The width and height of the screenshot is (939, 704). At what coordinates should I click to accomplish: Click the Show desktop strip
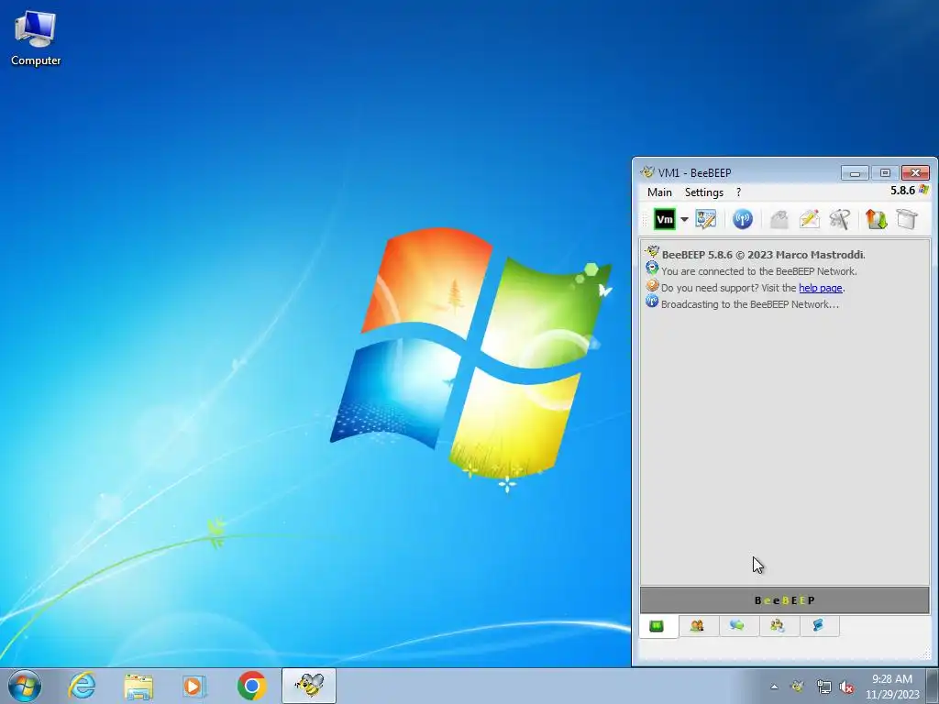click(933, 686)
